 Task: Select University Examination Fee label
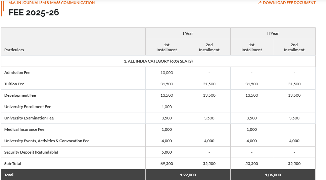[x=29, y=118]
